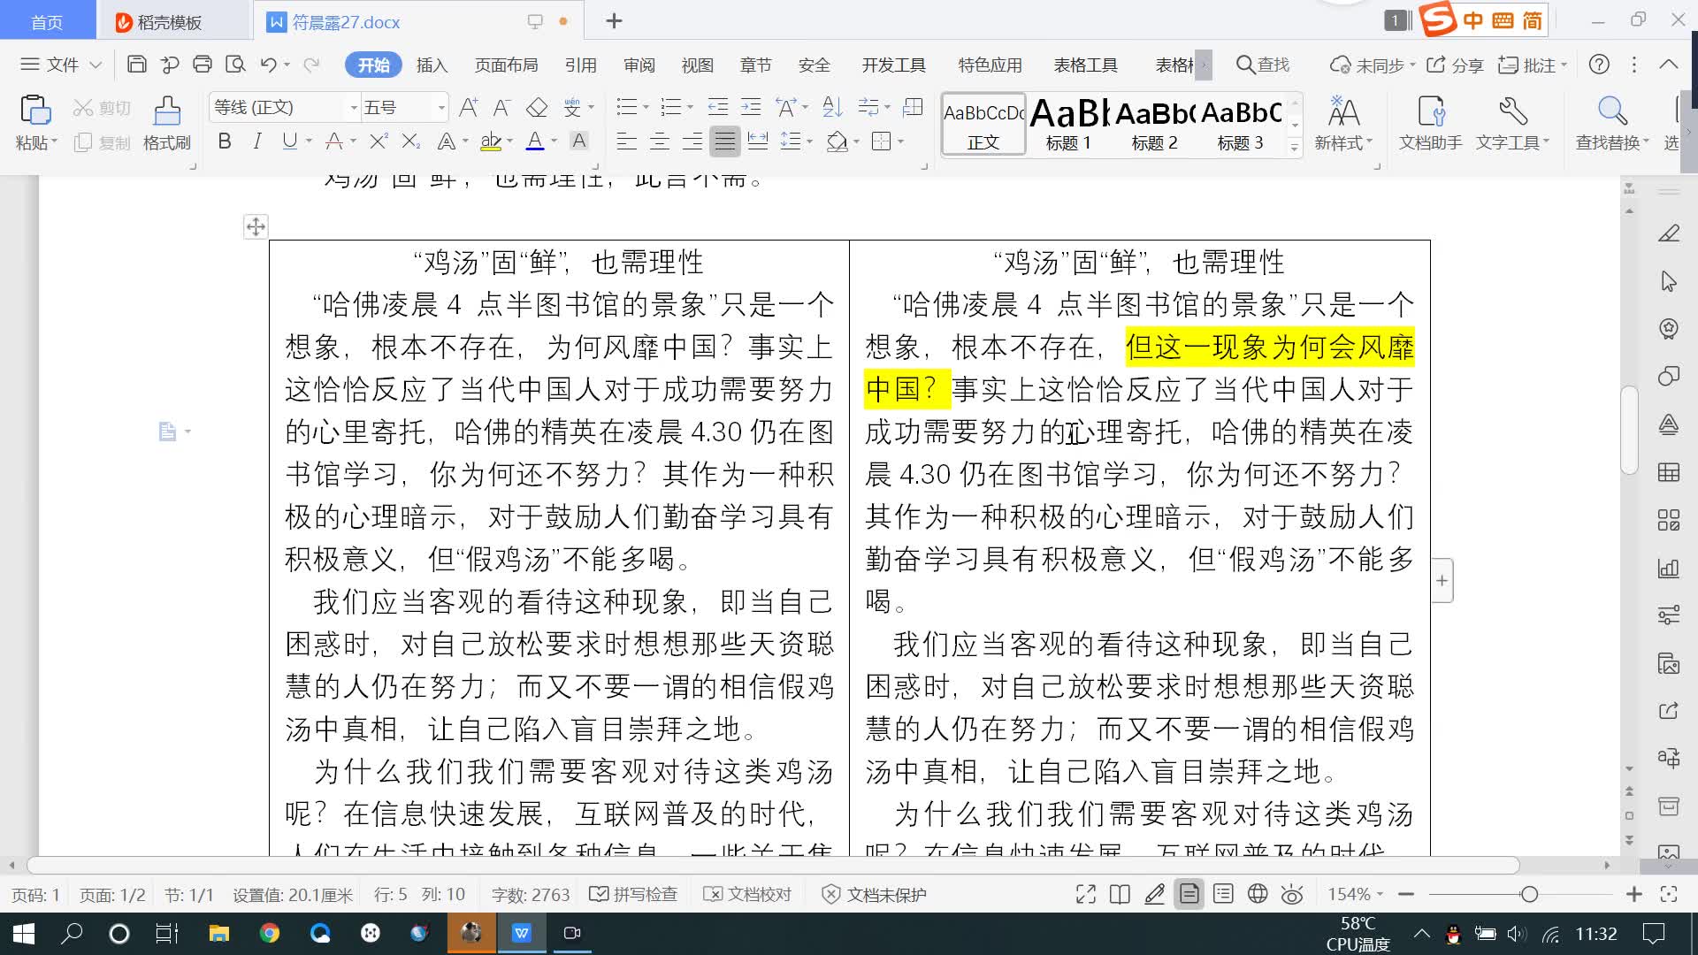Viewport: 1698px width, 955px height.
Task: Switch to the 审阅 (Review) tab
Action: [639, 65]
